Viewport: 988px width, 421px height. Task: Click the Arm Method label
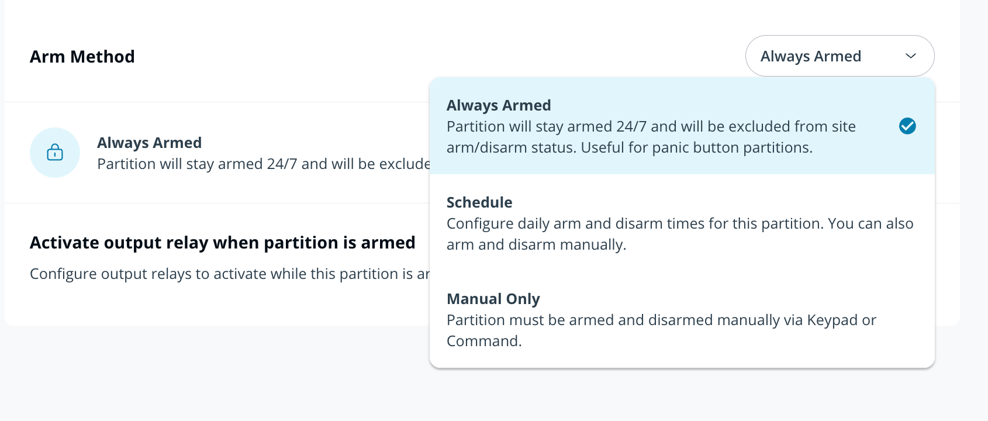point(82,57)
